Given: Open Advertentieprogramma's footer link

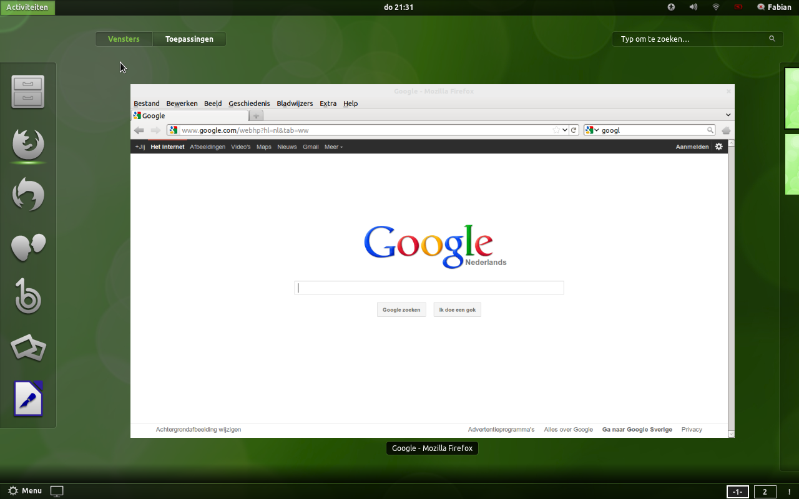Looking at the screenshot, I should 501,429.
